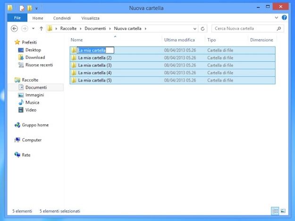Select folder La mia cartella (2)
This screenshot has height=221, width=295.
[173, 58]
